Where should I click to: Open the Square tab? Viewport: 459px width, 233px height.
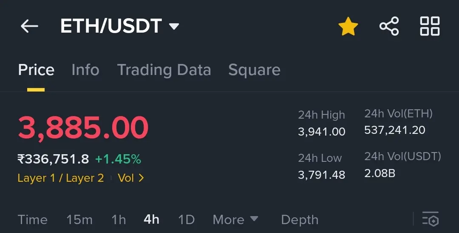(x=255, y=70)
